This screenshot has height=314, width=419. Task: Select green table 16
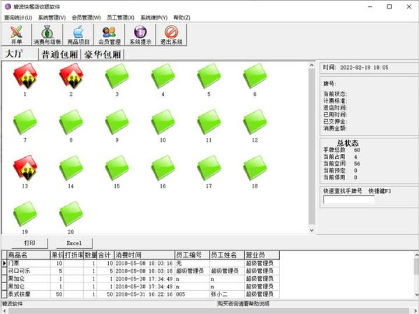[x=163, y=167]
